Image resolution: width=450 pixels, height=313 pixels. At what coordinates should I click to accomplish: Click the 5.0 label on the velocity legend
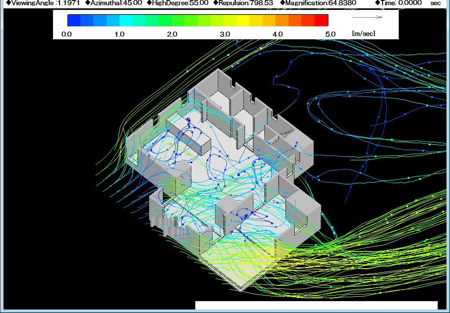tap(330, 34)
